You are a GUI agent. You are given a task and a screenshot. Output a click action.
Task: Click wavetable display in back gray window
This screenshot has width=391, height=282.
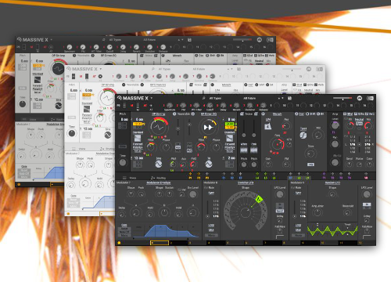tap(59, 69)
